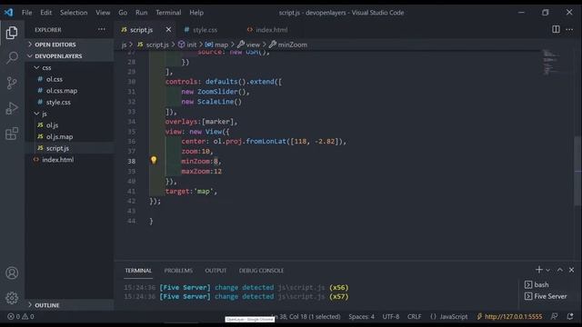
Task: Open the Go menu
Action: (x=123, y=12)
